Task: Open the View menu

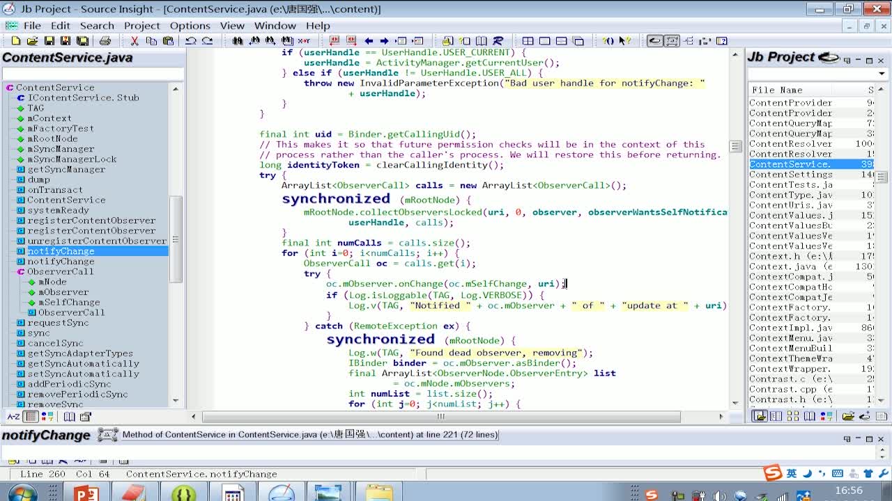Action: click(232, 26)
